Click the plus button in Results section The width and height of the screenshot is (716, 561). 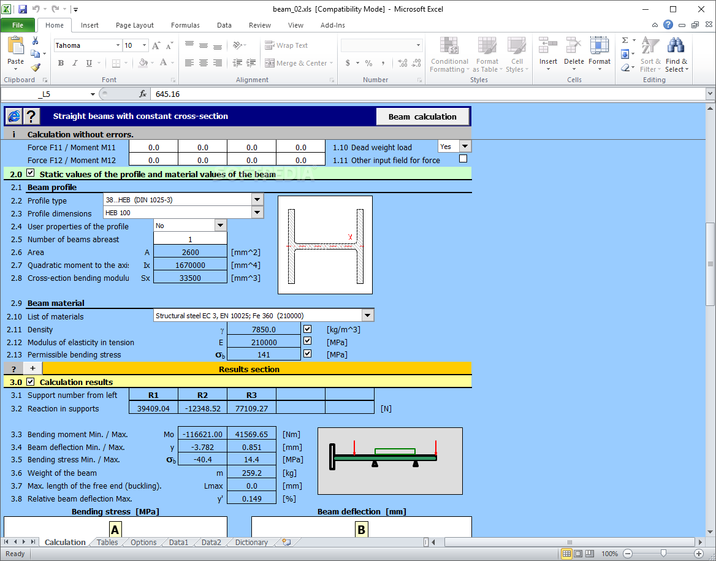(x=32, y=368)
